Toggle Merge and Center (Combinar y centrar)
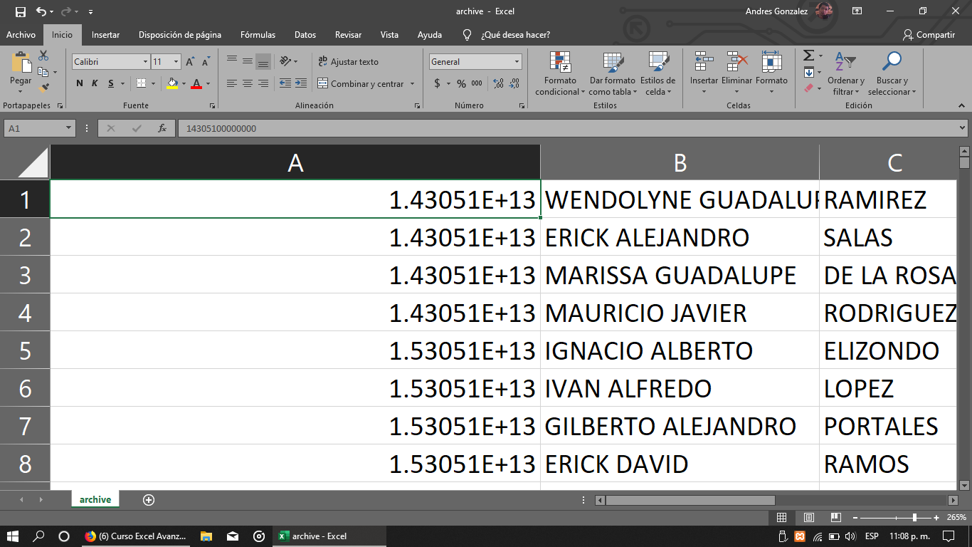Image resolution: width=972 pixels, height=547 pixels. tap(361, 83)
